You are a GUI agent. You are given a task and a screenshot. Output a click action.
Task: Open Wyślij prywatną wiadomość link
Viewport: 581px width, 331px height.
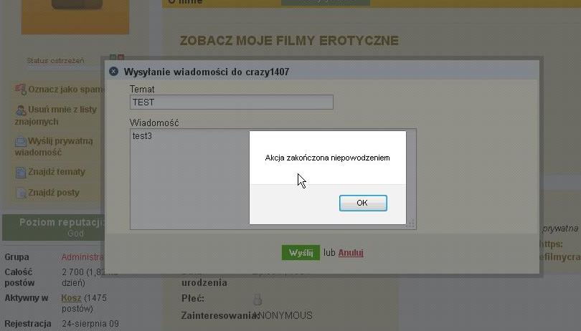click(x=54, y=147)
